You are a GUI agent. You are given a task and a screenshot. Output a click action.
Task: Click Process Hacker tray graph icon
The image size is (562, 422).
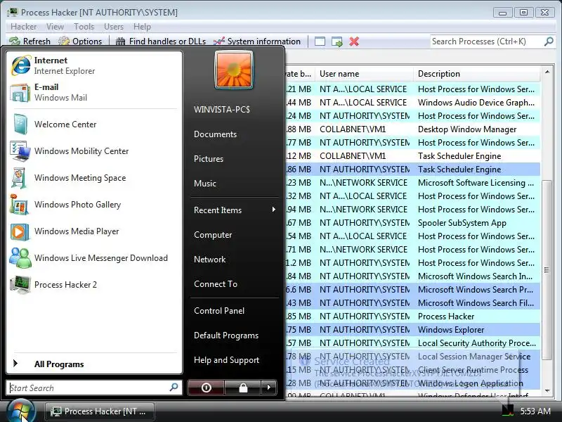[507, 411]
